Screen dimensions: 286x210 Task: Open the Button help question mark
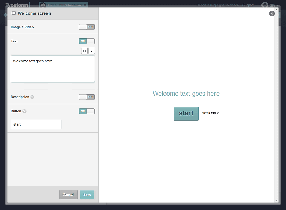[25, 111]
